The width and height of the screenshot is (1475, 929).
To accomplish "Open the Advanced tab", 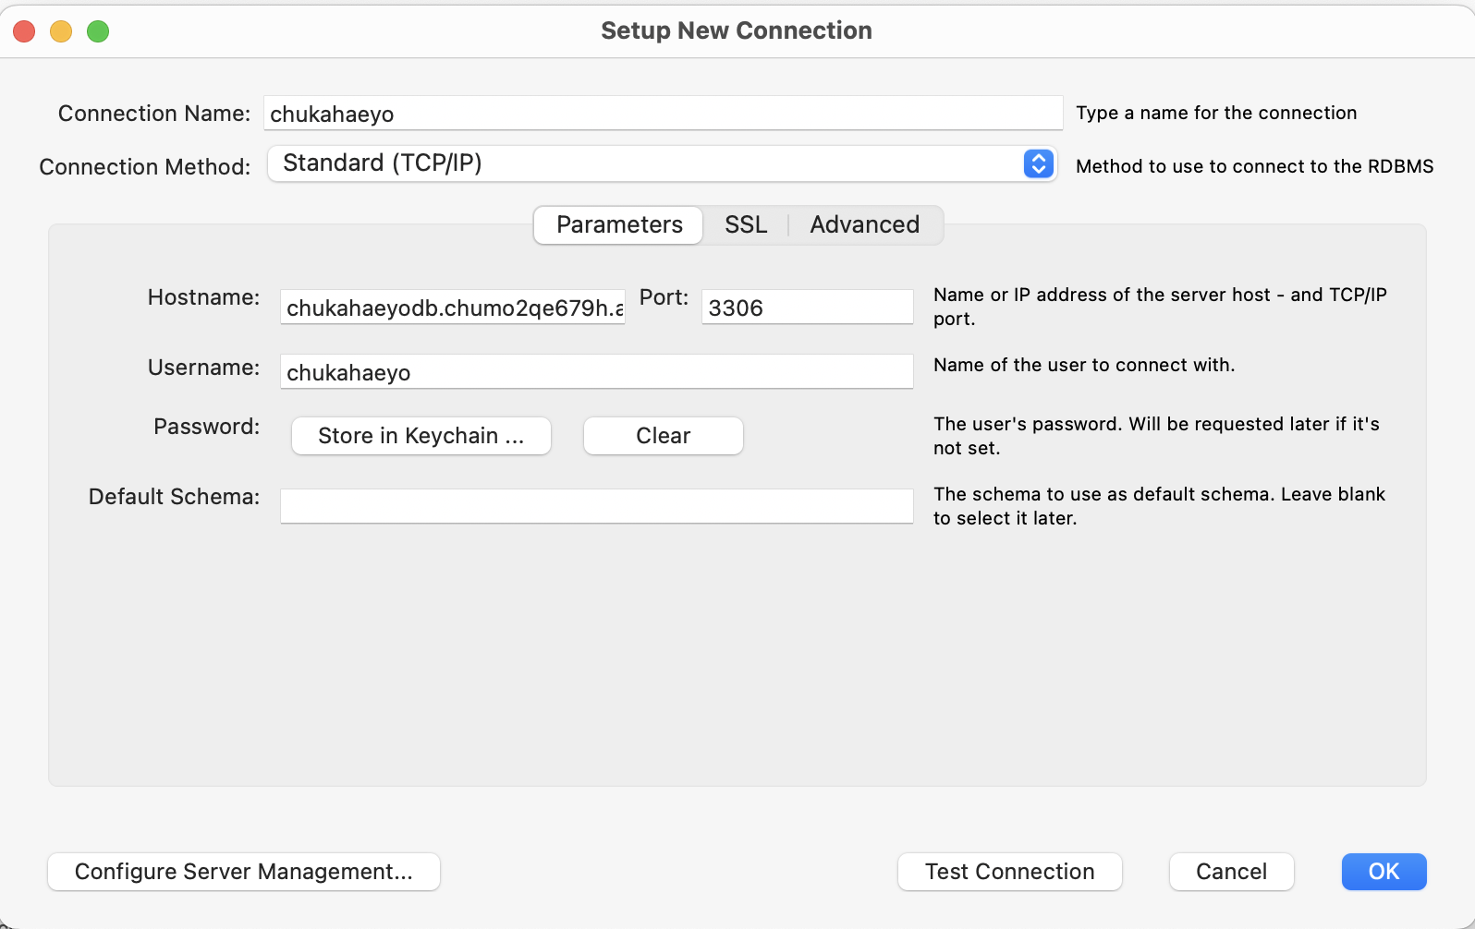I will pos(864,224).
